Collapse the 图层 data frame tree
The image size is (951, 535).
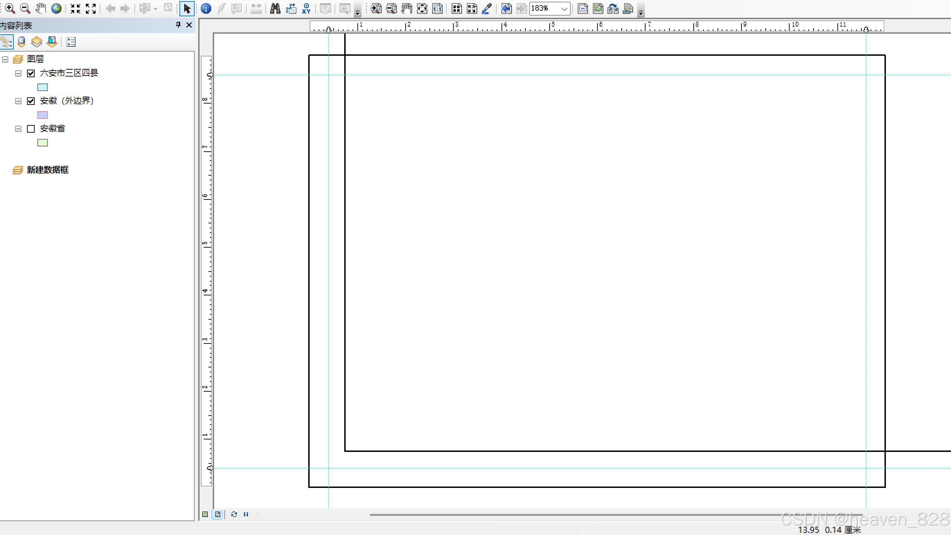click(x=5, y=59)
